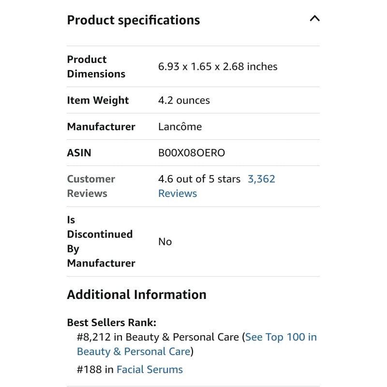
Task: Select the Lancôme manufacturer name
Action: point(180,127)
